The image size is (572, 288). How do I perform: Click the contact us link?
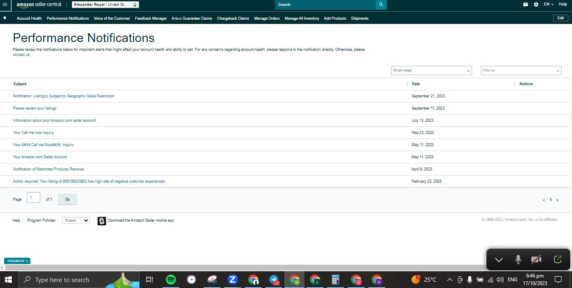pos(21,55)
